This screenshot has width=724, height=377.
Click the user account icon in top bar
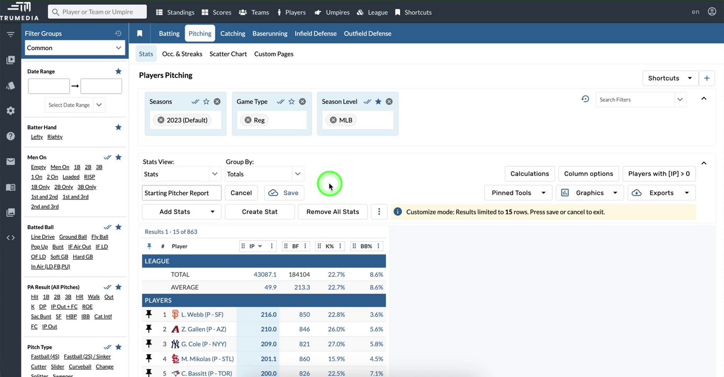click(x=712, y=12)
